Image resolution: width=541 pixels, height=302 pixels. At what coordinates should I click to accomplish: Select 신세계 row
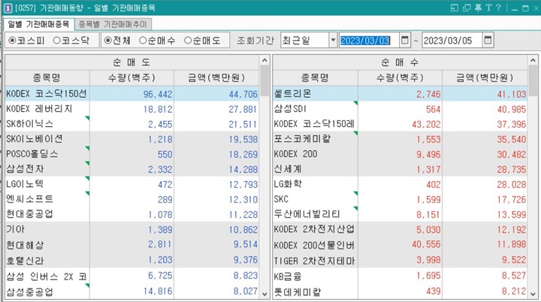tap(400, 169)
